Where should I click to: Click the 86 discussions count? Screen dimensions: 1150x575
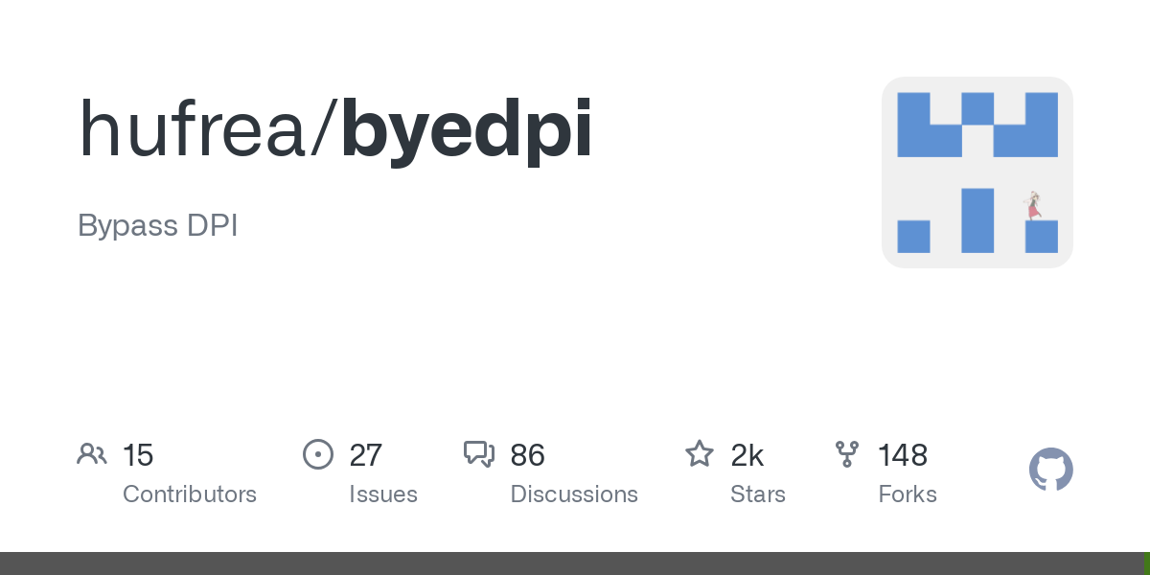[528, 455]
